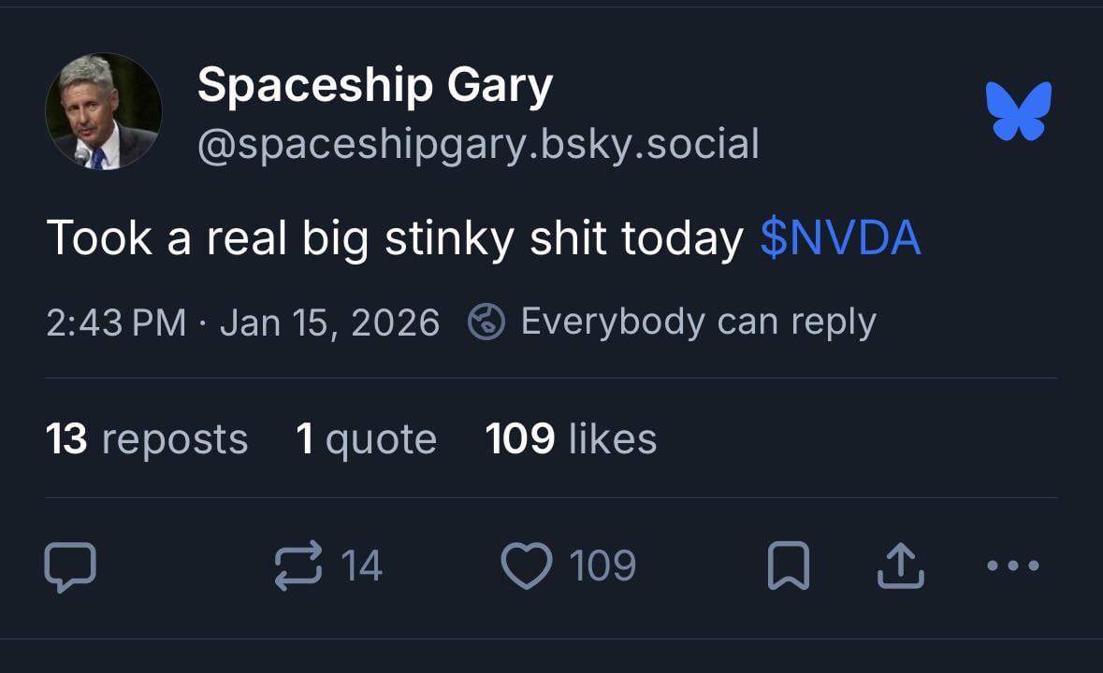Click the blue Bluesky butterfly logo

[x=1019, y=110]
